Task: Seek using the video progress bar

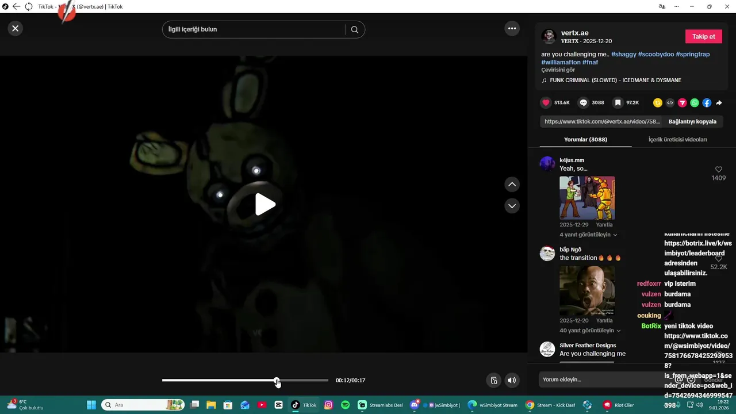Action: 245,380
